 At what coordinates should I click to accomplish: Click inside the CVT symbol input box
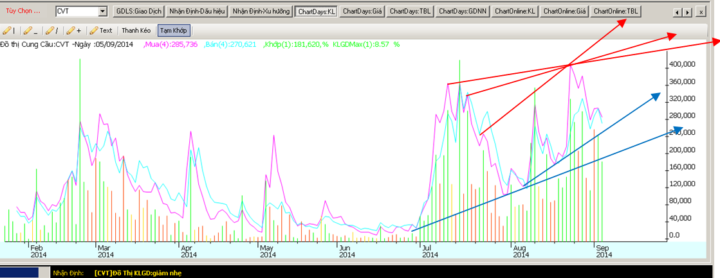pyautogui.click(x=77, y=10)
